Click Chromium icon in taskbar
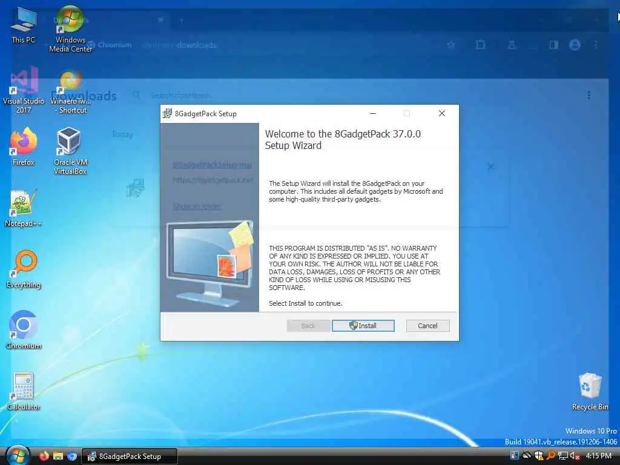The width and height of the screenshot is (620, 465). click(x=72, y=457)
